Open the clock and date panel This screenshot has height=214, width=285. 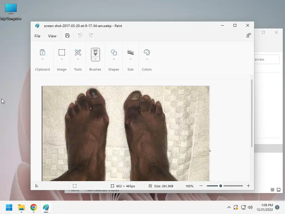(x=265, y=207)
